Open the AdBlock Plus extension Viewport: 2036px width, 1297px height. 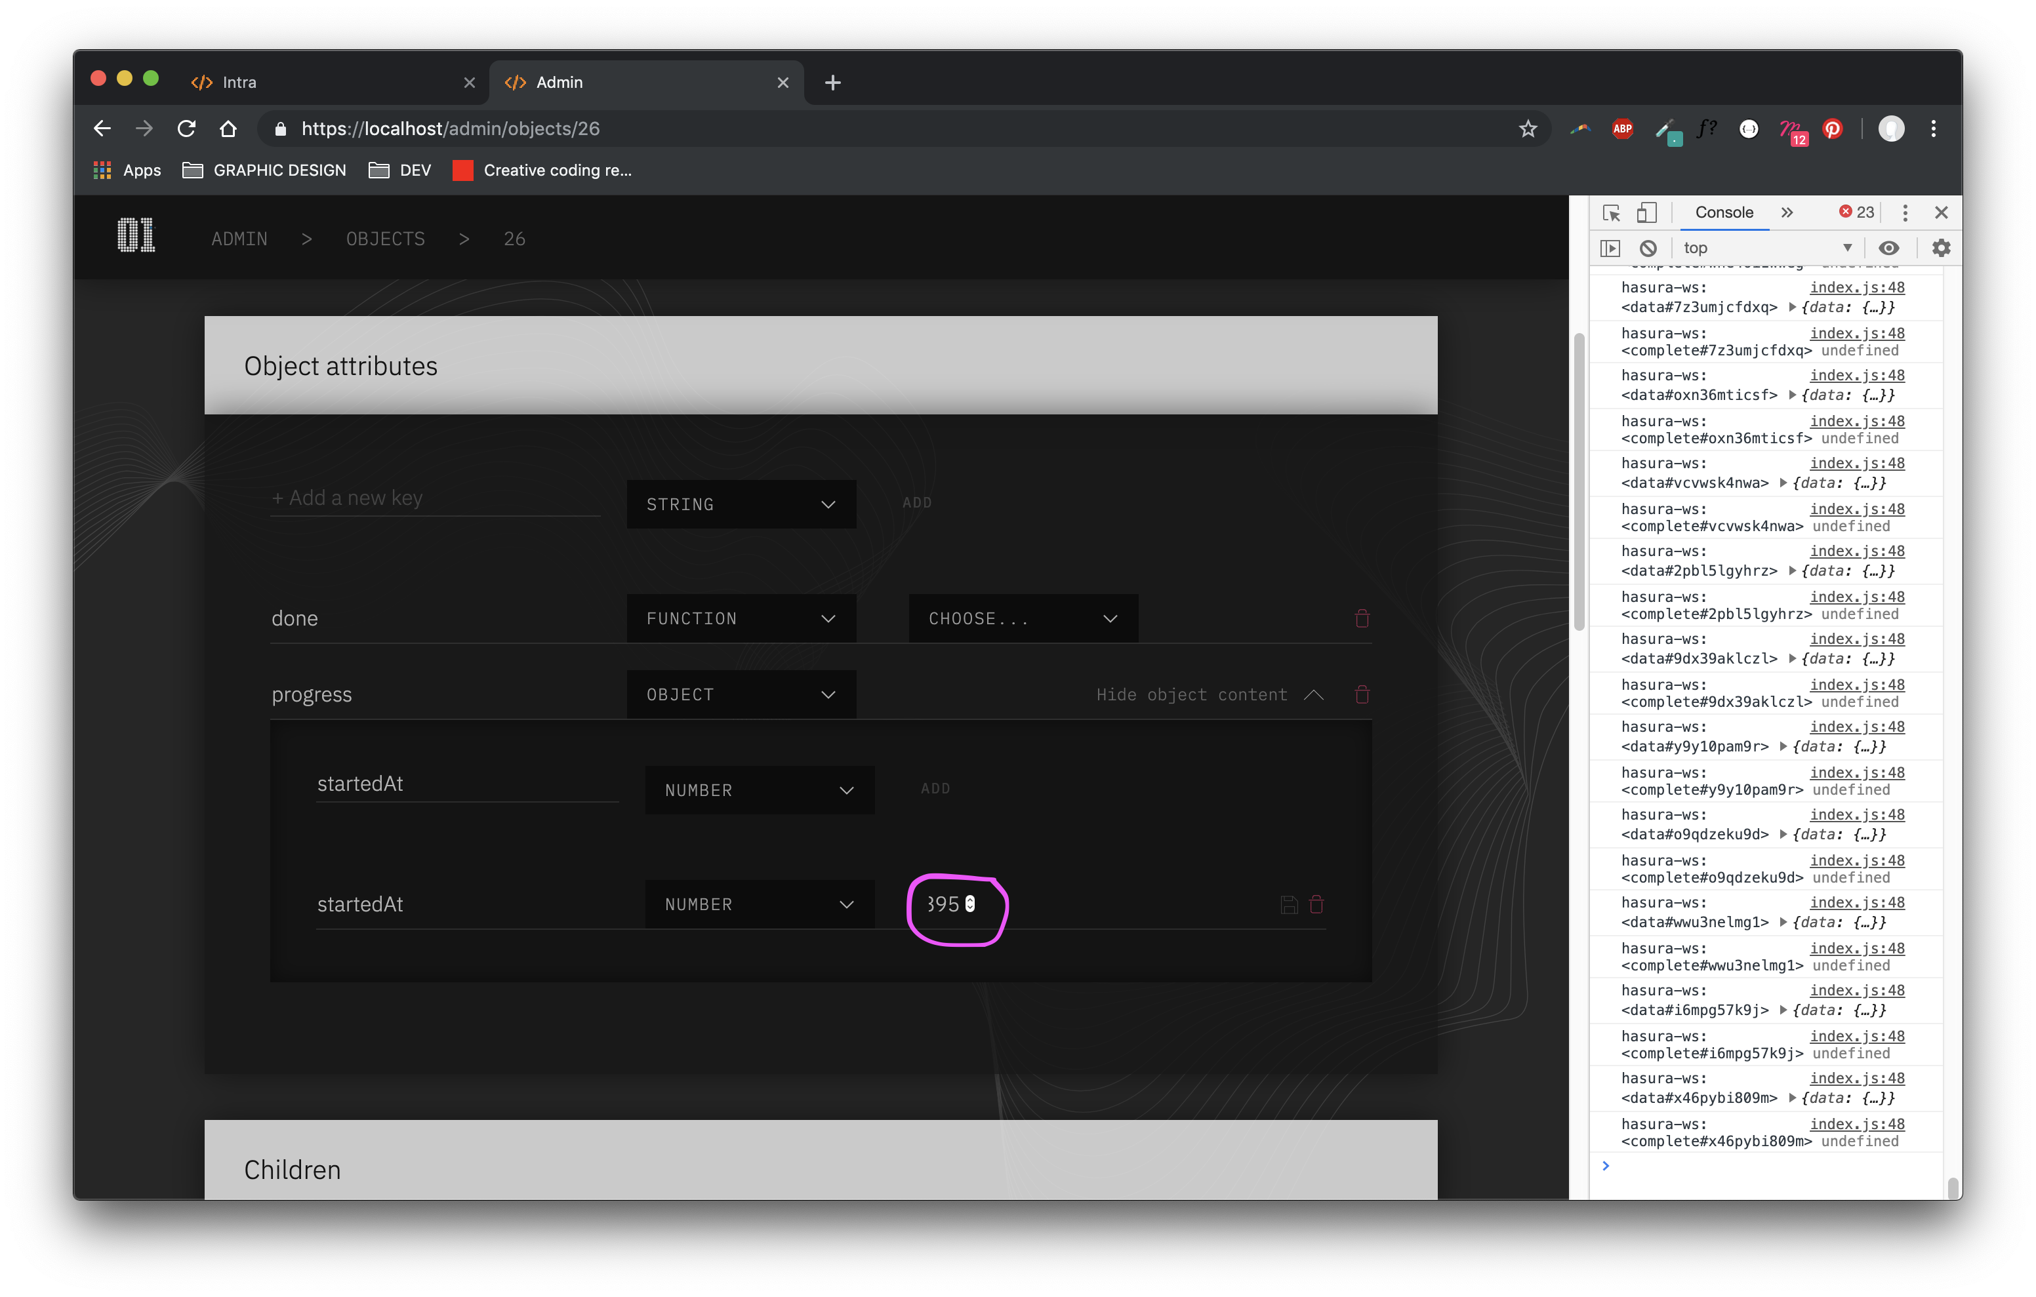[x=1621, y=129]
